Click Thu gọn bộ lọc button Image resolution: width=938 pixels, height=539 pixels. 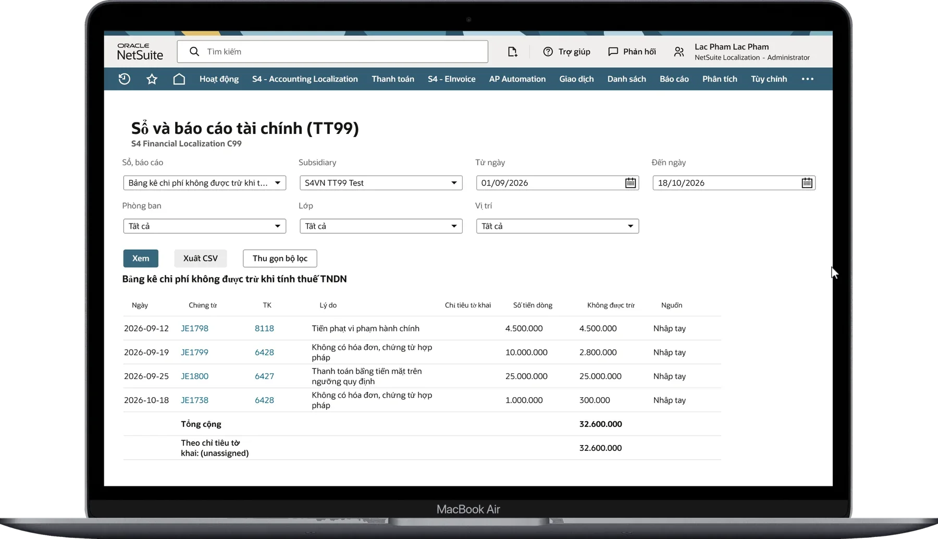(x=280, y=259)
